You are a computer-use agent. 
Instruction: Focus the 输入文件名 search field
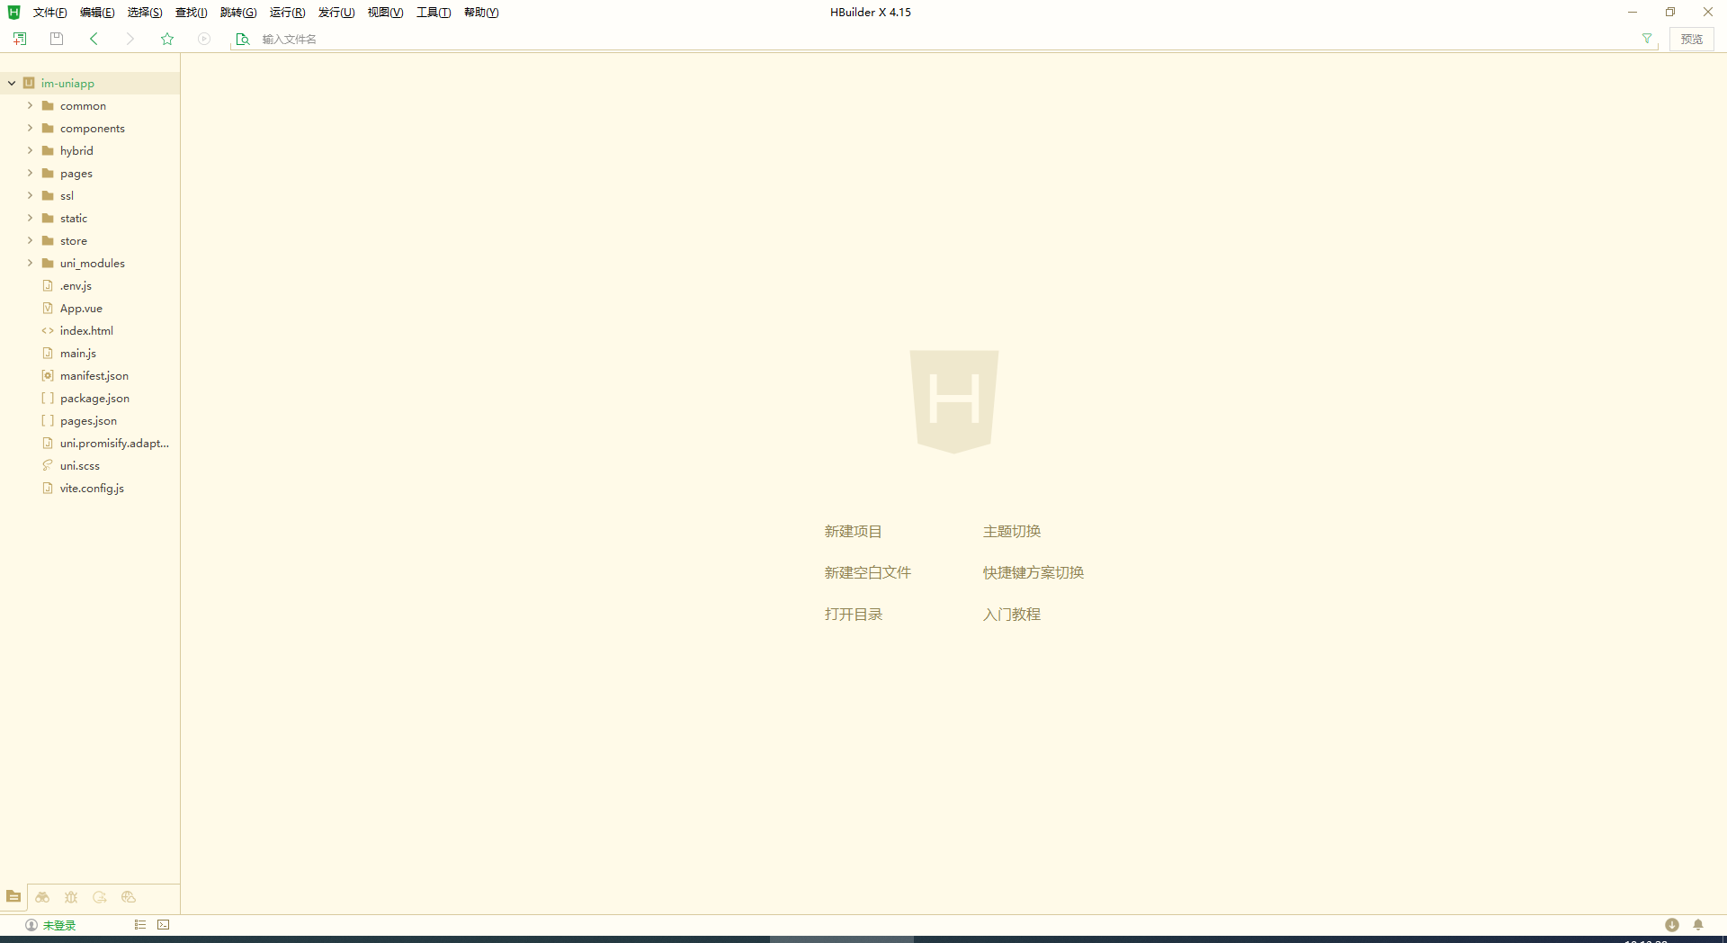pos(944,39)
